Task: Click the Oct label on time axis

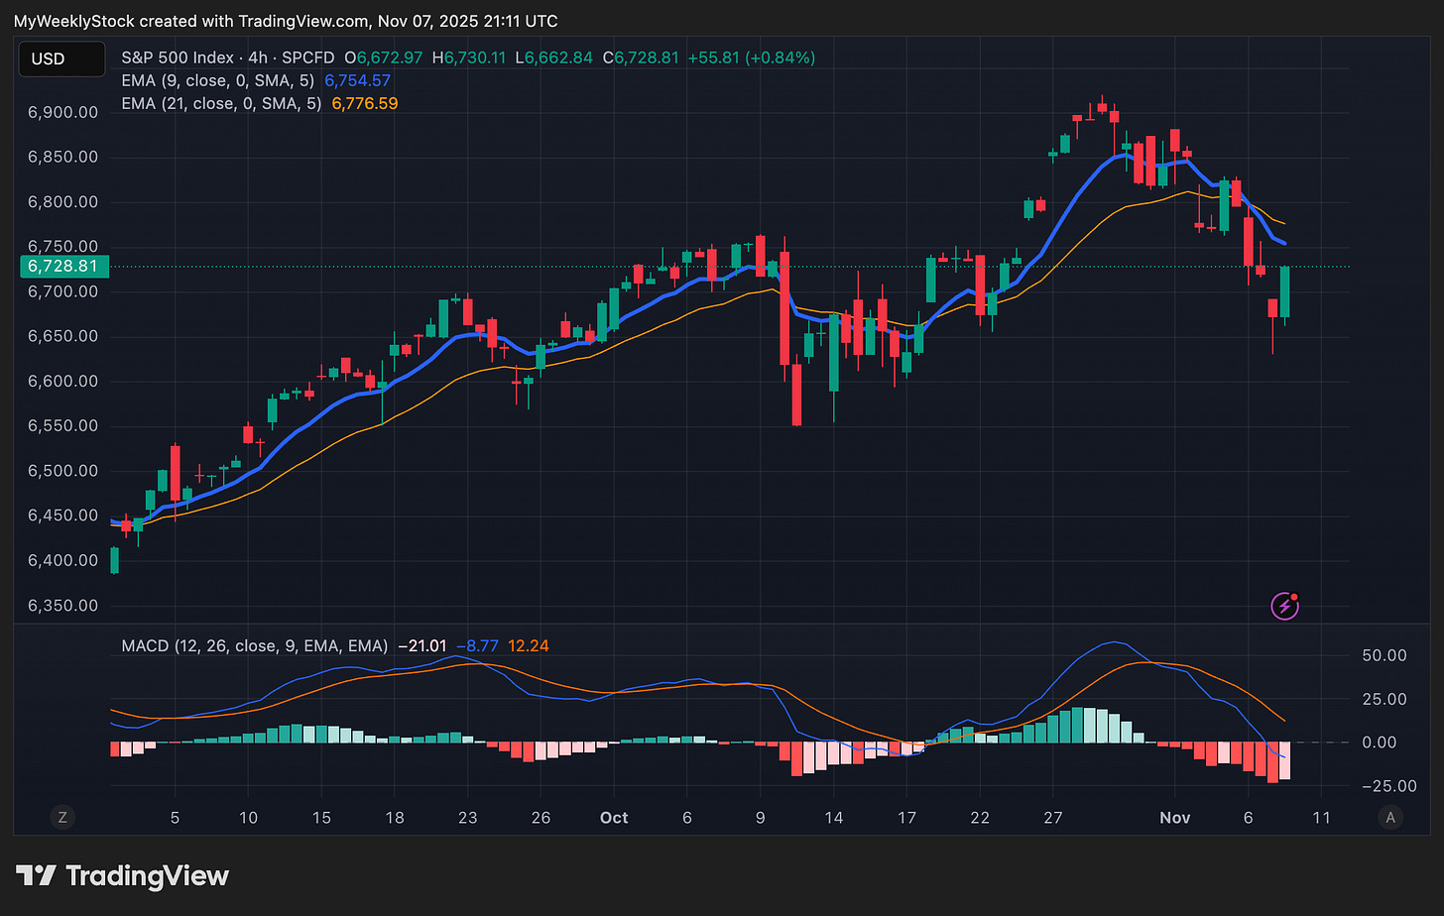Action: (x=614, y=818)
